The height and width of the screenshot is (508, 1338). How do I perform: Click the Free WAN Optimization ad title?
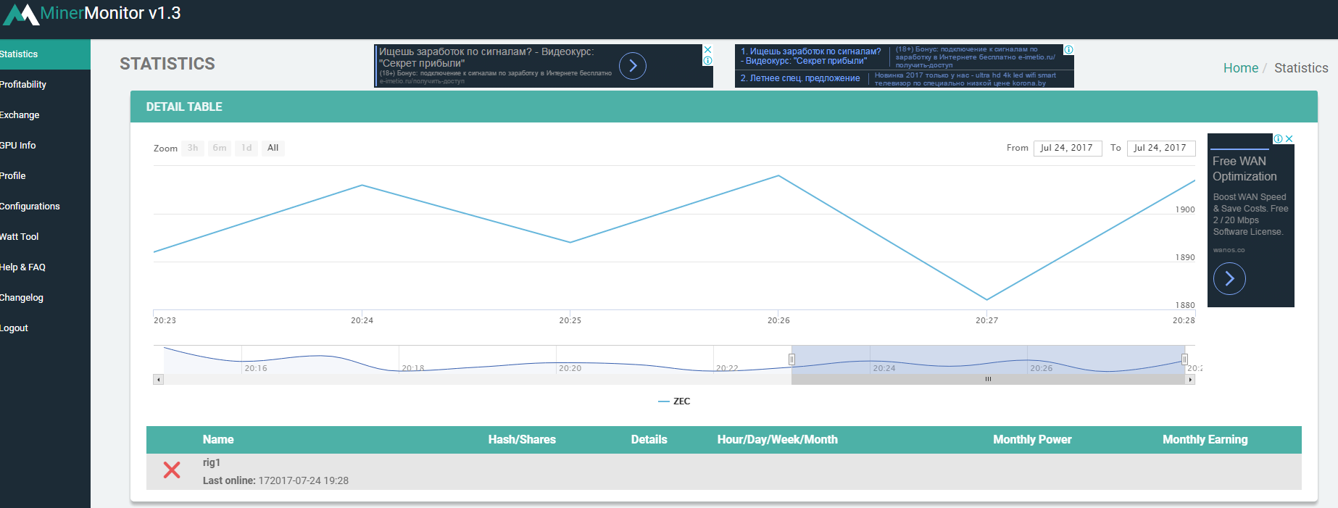[x=1244, y=169]
